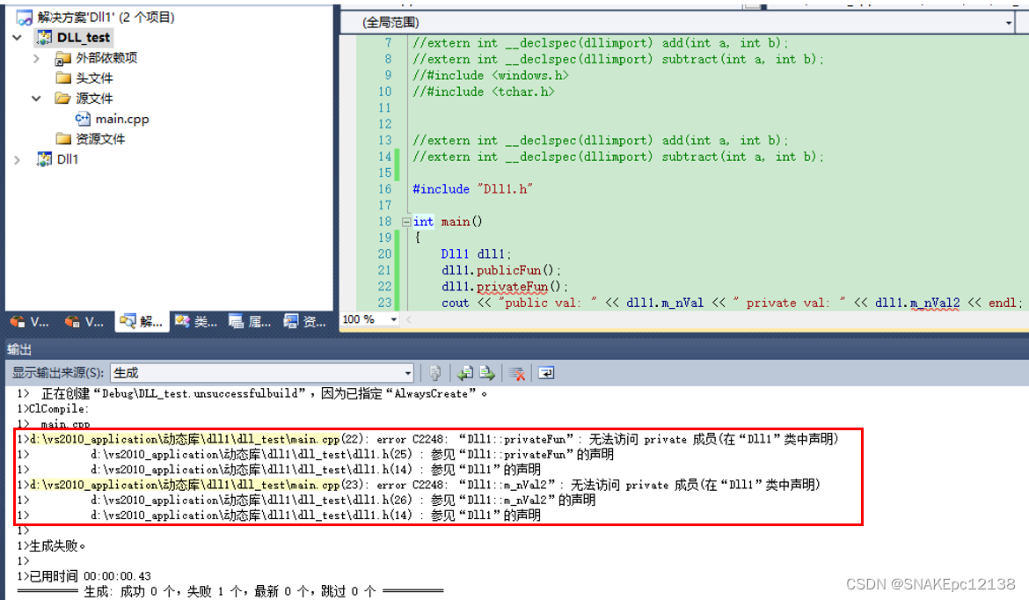Collapse the DLL_test project node

click(17, 38)
